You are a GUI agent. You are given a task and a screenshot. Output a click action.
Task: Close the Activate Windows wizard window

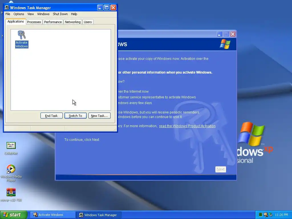click(x=233, y=34)
